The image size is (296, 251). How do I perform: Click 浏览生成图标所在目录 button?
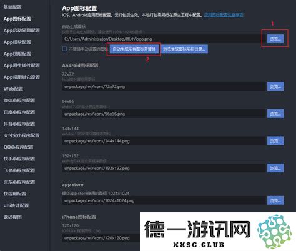pyautogui.click(x=184, y=49)
